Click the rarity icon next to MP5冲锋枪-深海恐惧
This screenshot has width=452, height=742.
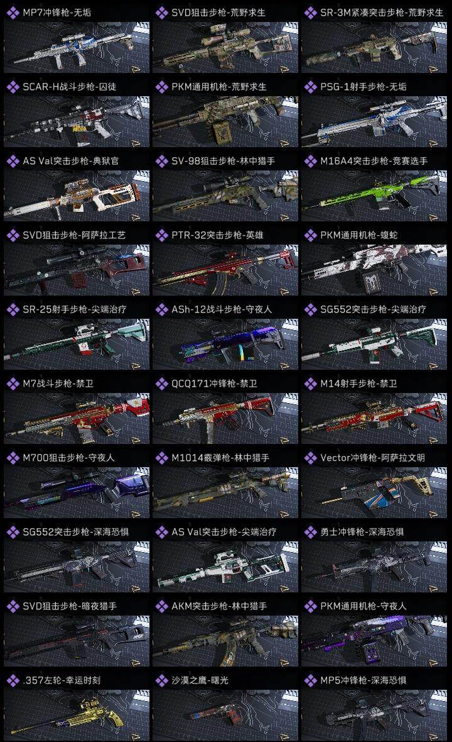pyautogui.click(x=310, y=680)
